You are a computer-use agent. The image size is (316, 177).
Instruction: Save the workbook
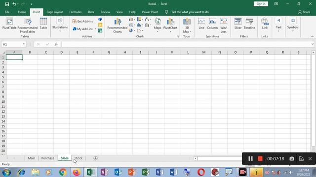click(7, 4)
